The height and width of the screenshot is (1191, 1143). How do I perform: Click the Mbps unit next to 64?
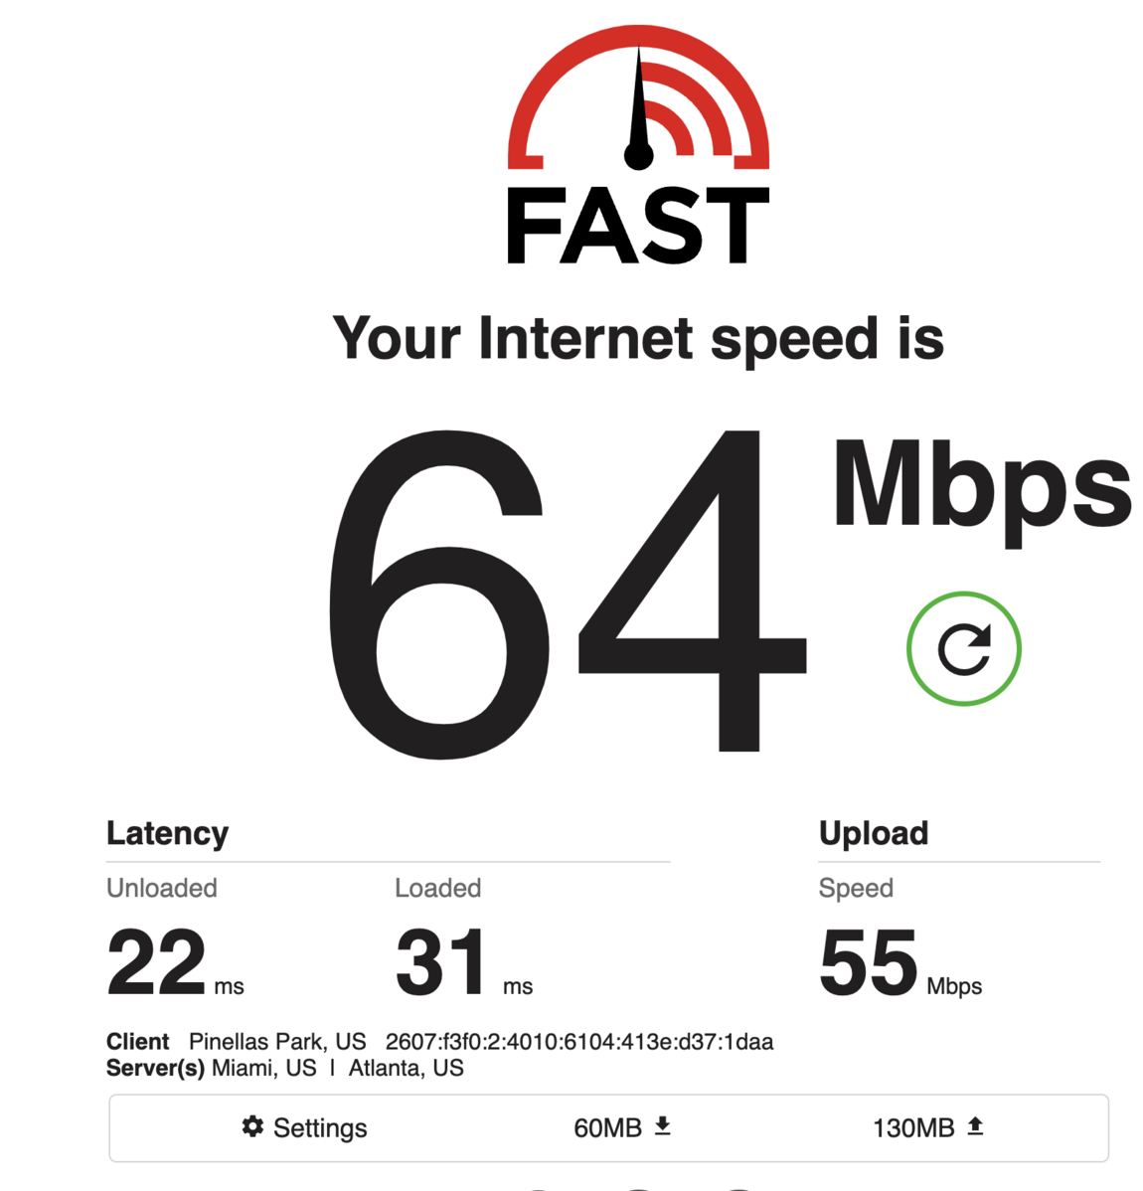983,488
